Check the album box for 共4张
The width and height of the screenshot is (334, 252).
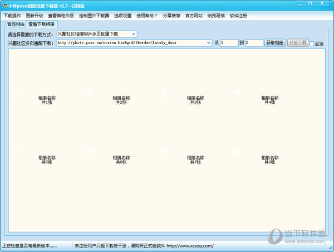point(238,91)
